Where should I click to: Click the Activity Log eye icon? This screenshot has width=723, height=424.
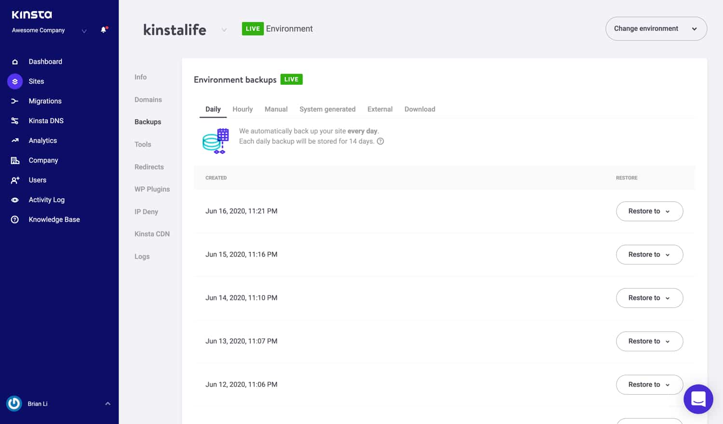14,200
